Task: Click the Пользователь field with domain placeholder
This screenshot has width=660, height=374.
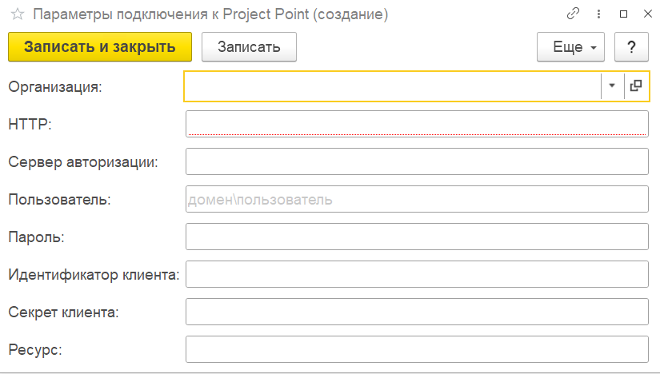Action: click(416, 199)
